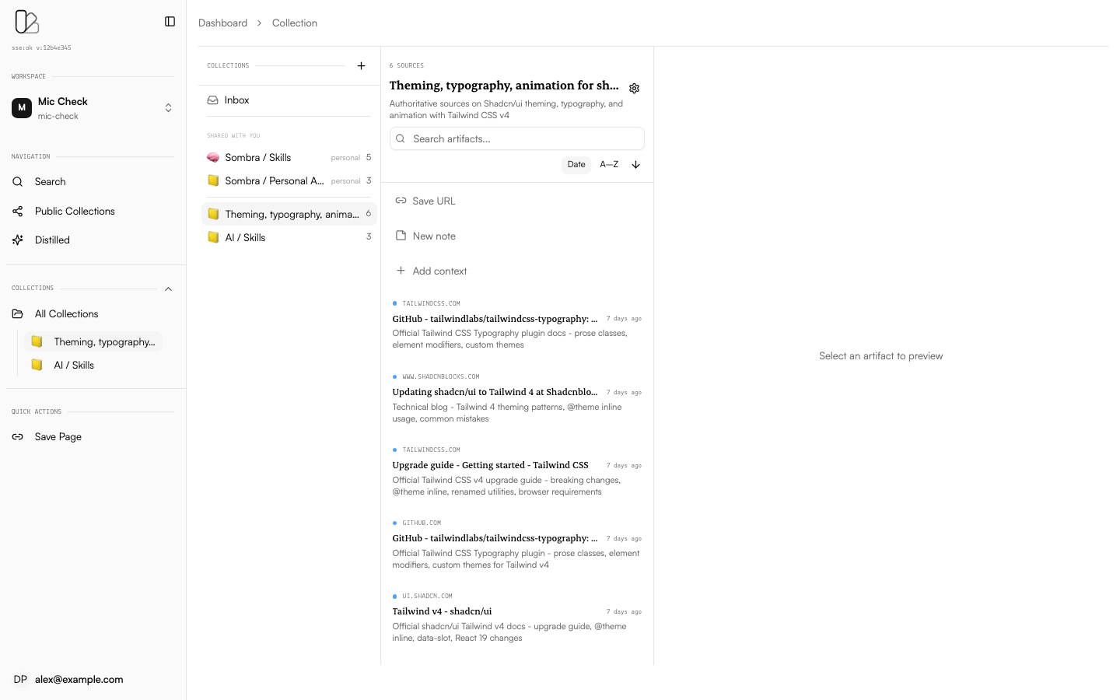The width and height of the screenshot is (1120, 700).
Task: Open collection settings gear icon
Action: pyautogui.click(x=634, y=89)
